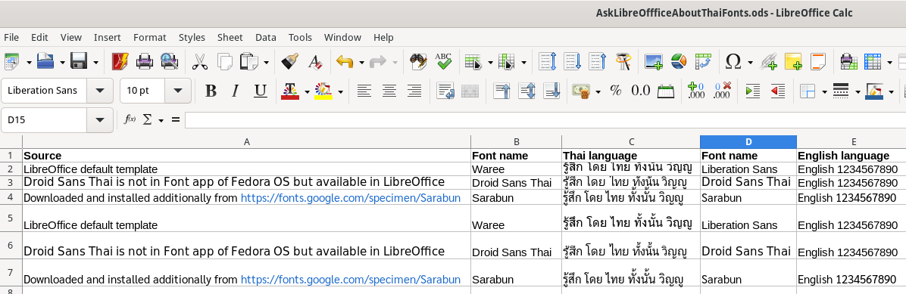Click the Open file folder icon

coord(45,61)
